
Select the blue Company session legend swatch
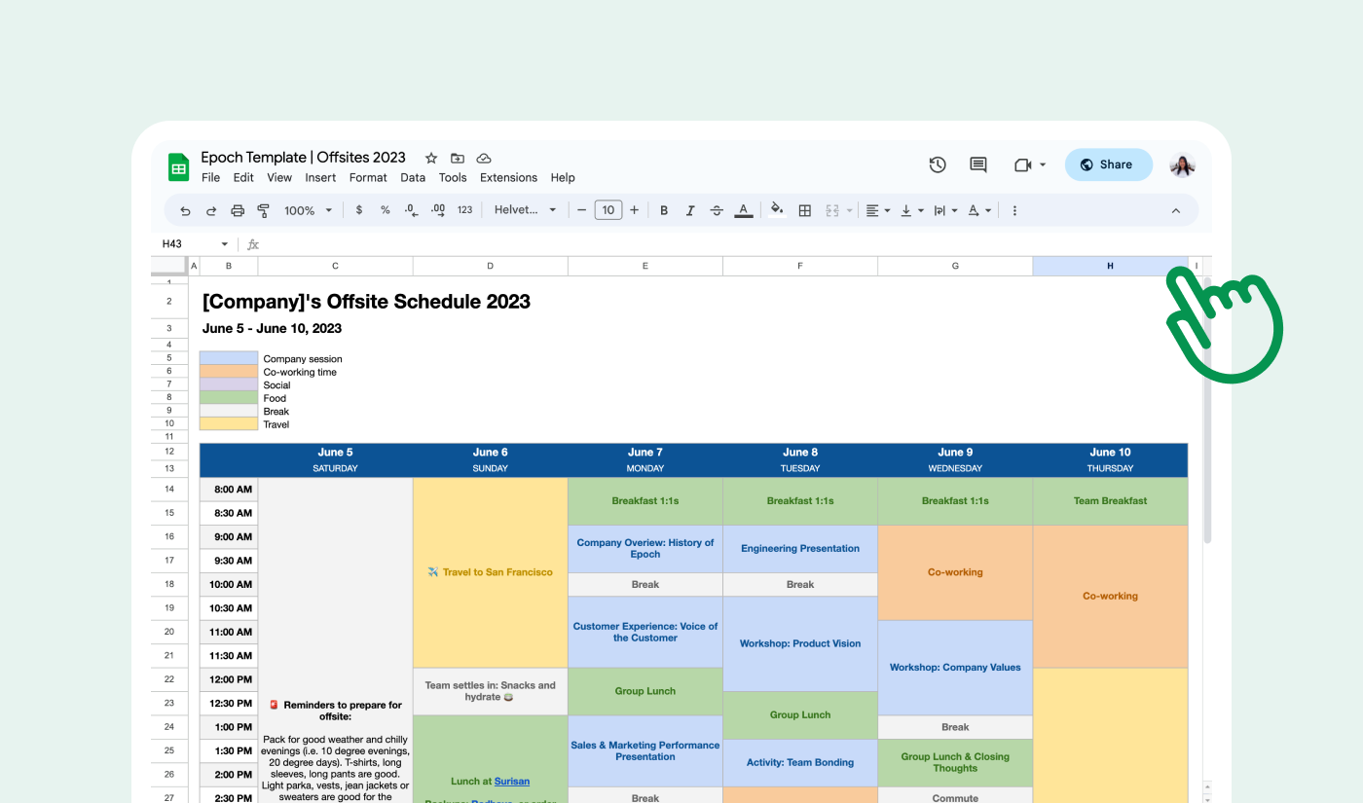click(229, 358)
